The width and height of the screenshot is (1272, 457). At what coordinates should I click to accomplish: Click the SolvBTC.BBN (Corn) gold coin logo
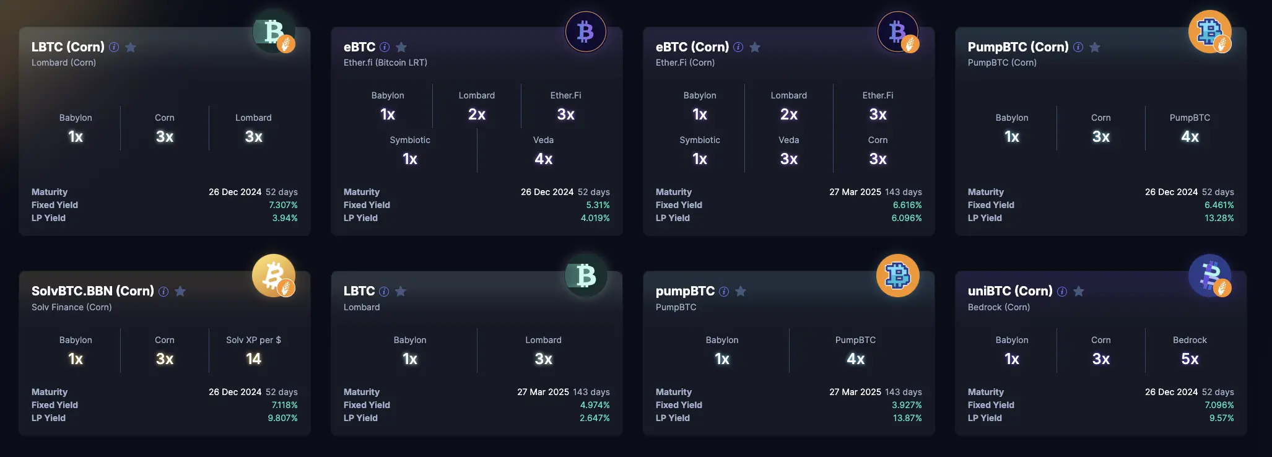click(x=274, y=276)
